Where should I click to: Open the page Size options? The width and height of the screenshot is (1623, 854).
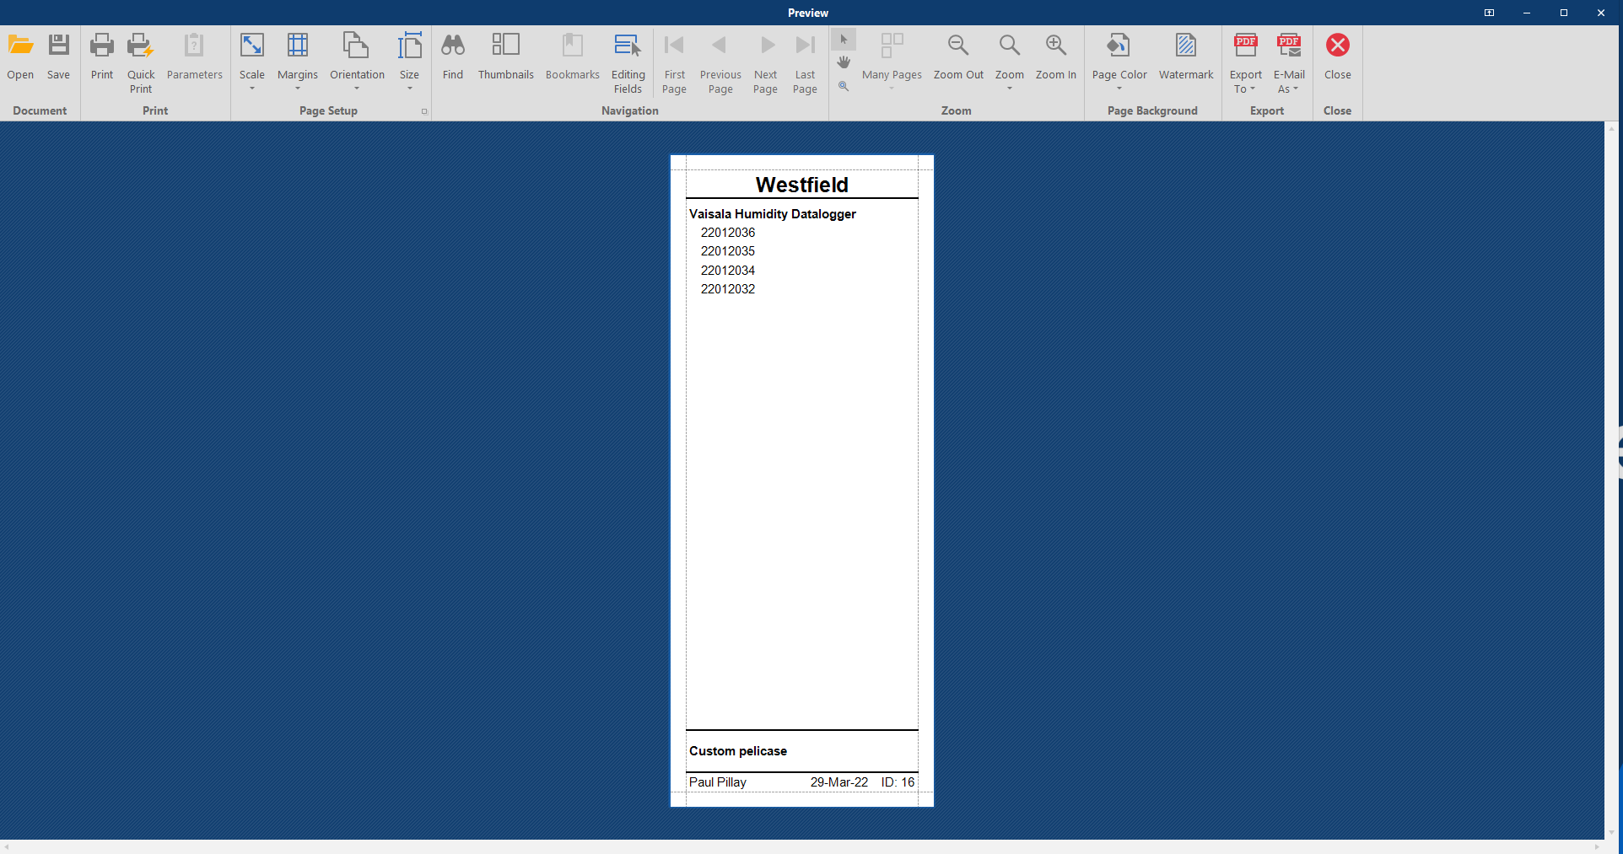409,46
